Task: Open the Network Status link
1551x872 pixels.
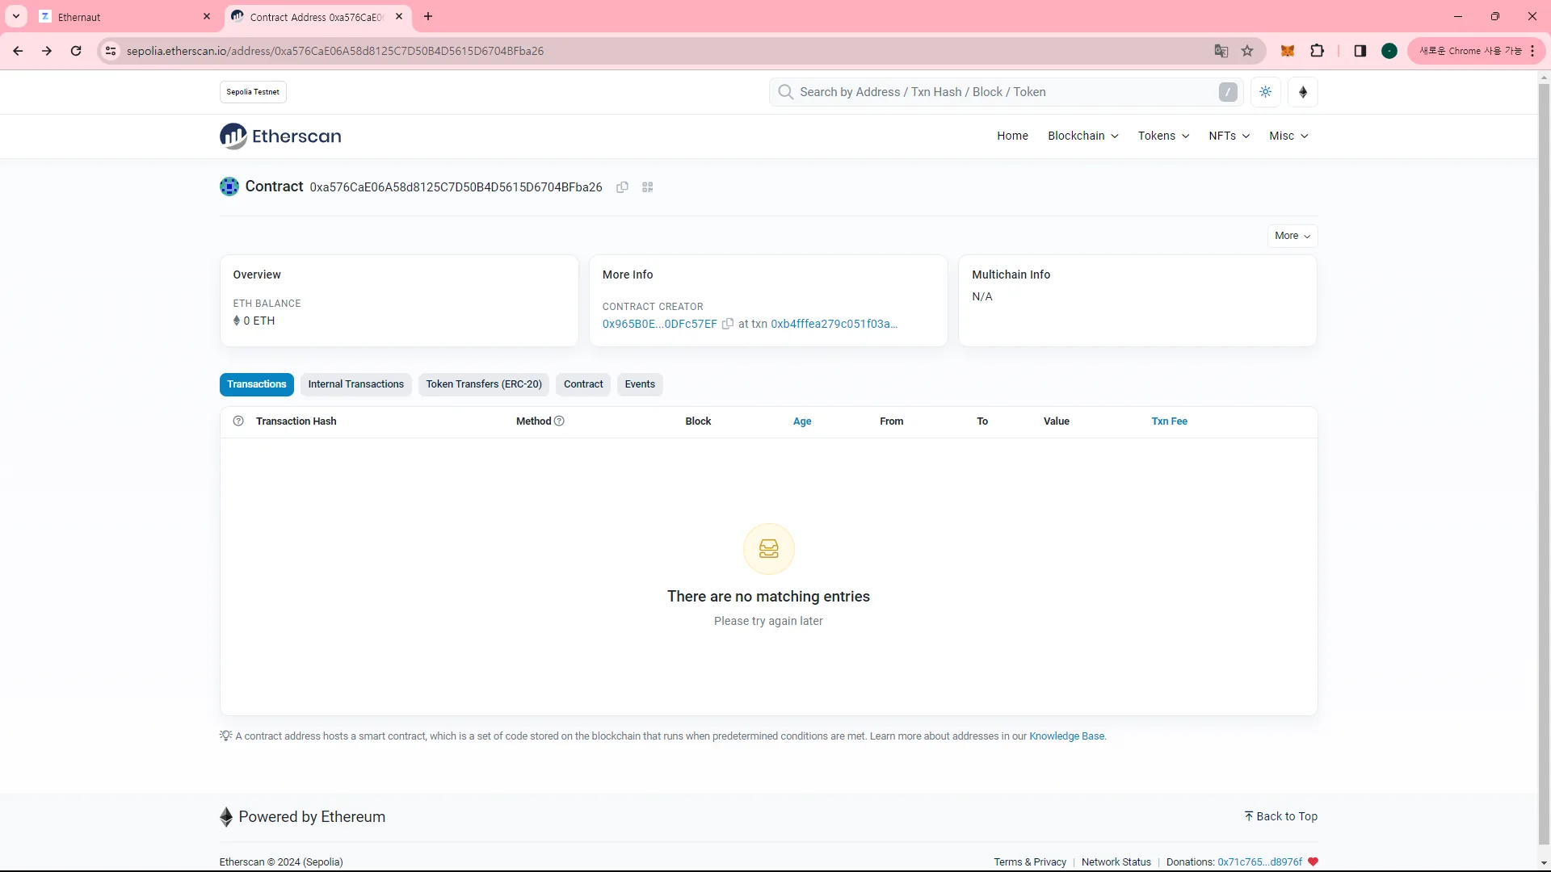Action: click(x=1116, y=862)
